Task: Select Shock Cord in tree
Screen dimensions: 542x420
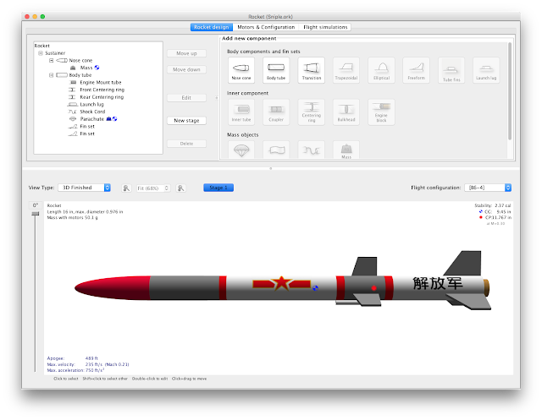Action: tap(92, 112)
